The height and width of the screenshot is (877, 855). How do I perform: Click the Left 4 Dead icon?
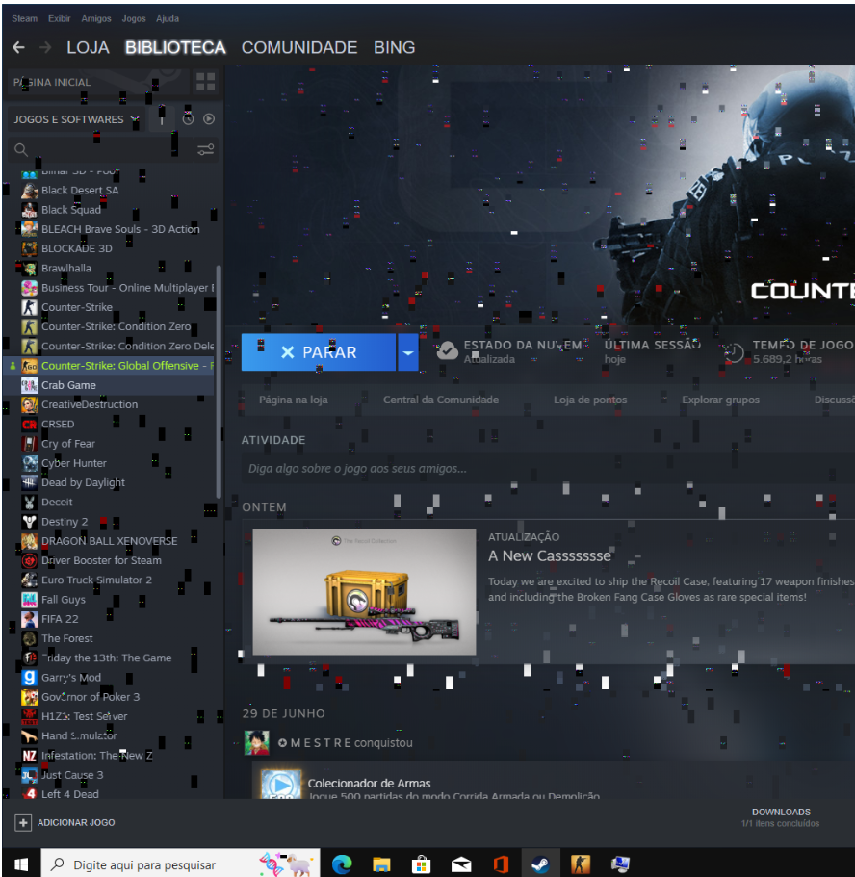click(x=29, y=794)
